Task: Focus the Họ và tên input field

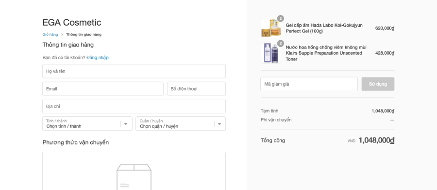Action: point(134,71)
